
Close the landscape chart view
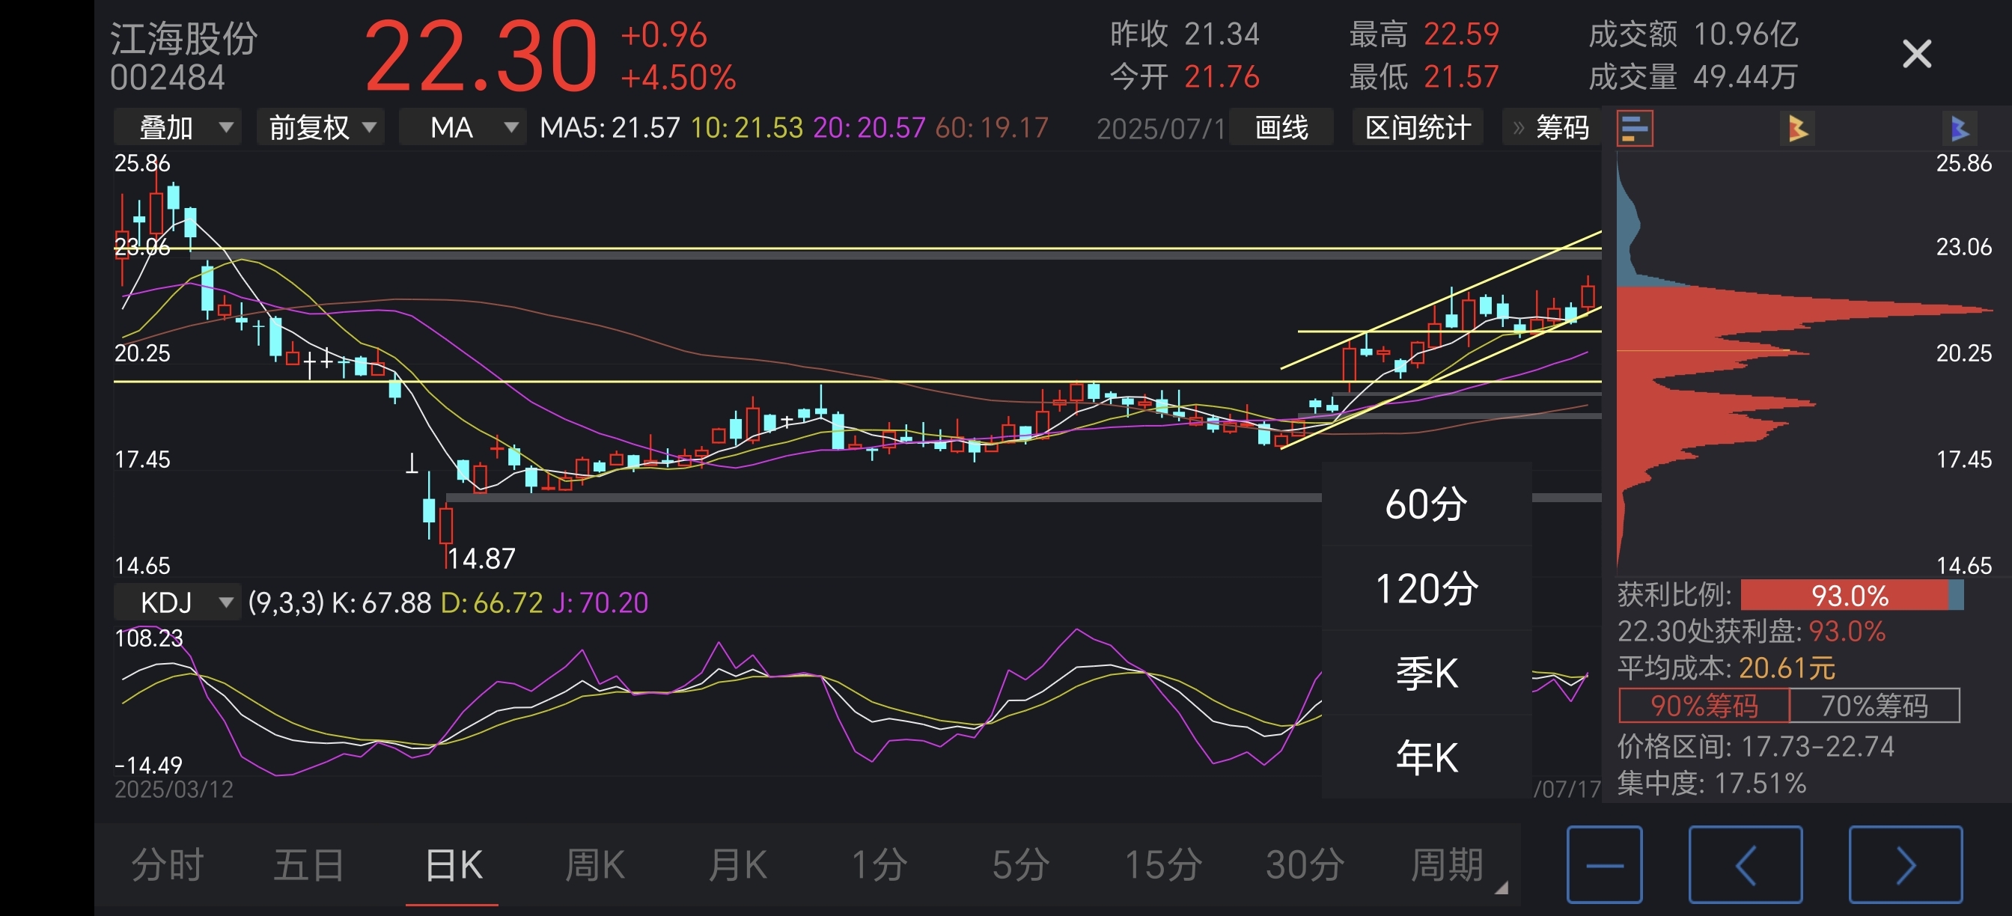(x=1917, y=55)
